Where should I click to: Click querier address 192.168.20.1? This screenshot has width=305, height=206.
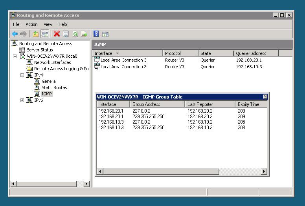pyautogui.click(x=249, y=60)
